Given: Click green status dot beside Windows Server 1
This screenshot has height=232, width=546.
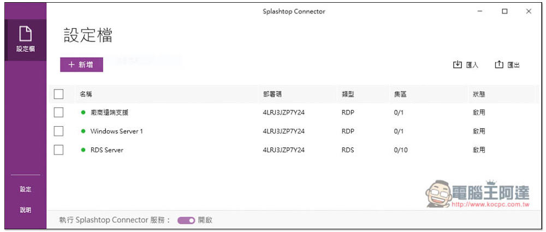Looking at the screenshot, I should pyautogui.click(x=84, y=131).
